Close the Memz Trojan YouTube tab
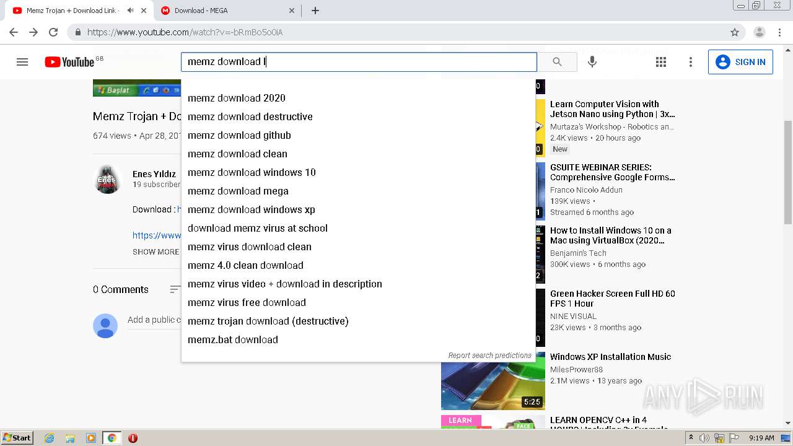 point(144,11)
